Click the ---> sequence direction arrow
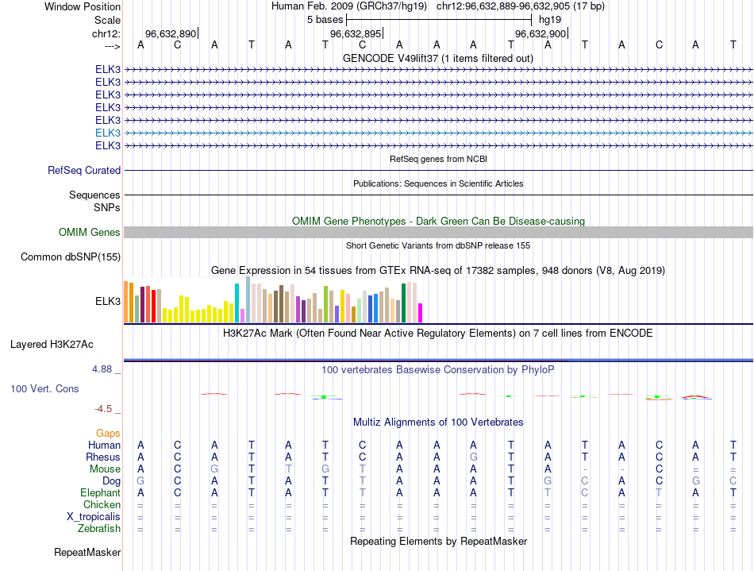 click(113, 46)
